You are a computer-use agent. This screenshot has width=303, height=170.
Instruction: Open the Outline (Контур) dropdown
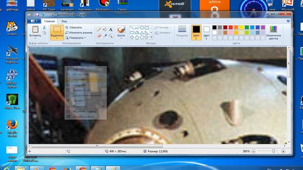(x=163, y=27)
